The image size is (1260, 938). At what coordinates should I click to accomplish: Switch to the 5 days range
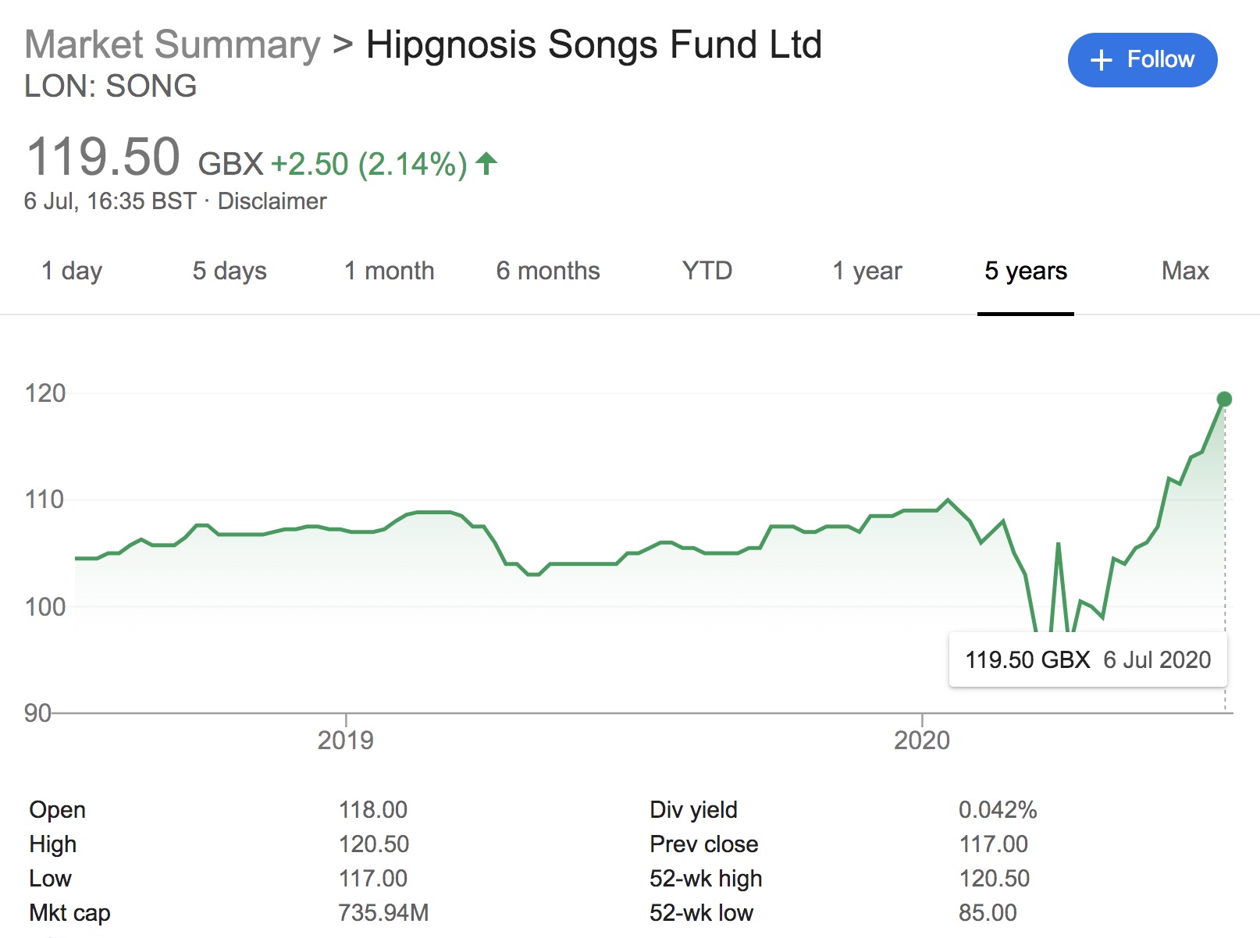(x=230, y=271)
